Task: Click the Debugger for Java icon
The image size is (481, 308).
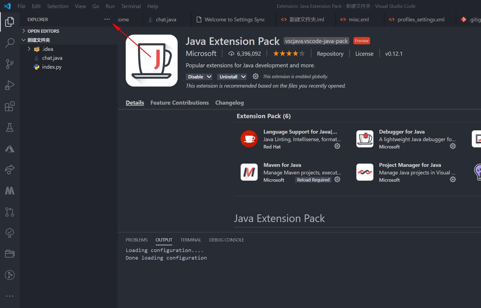Action: tap(365, 139)
